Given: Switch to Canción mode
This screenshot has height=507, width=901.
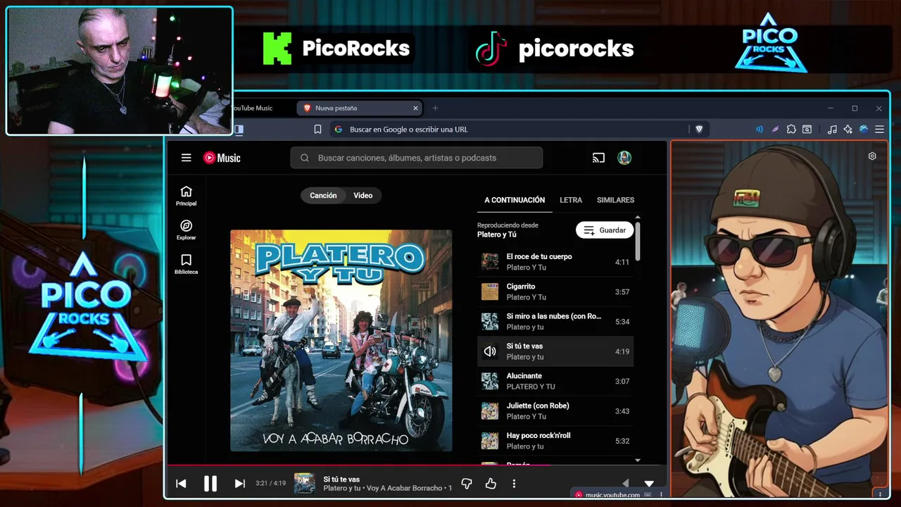Looking at the screenshot, I should tap(323, 196).
